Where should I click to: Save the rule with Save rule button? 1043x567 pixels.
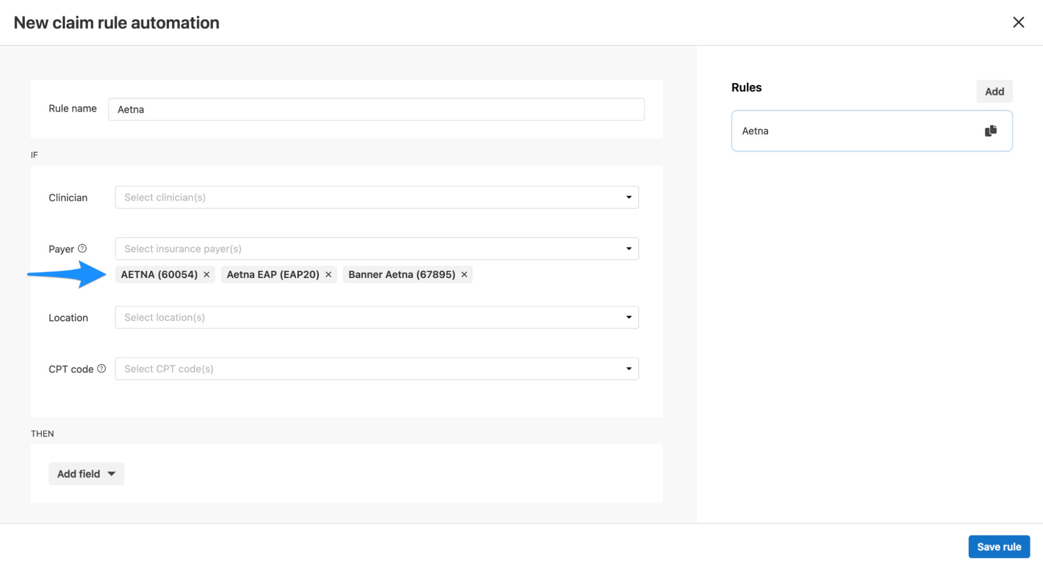coord(999,547)
